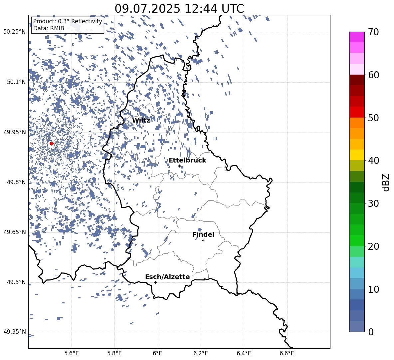Screen dimensions: 394x360
Task: Click the Wiltz city label
Action: [x=141, y=121]
